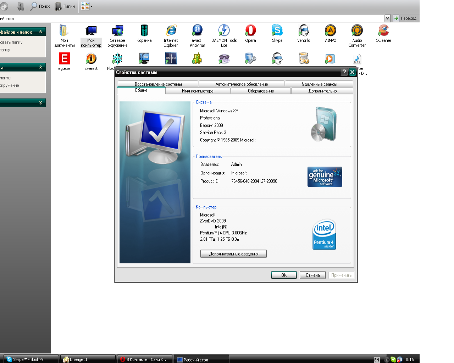
Task: Click the Поиск search toolbar button
Action: (40, 6)
